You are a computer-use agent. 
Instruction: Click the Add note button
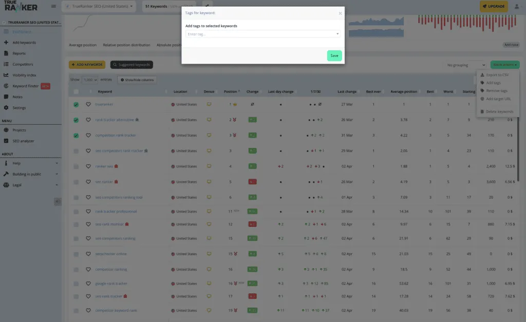point(511,45)
